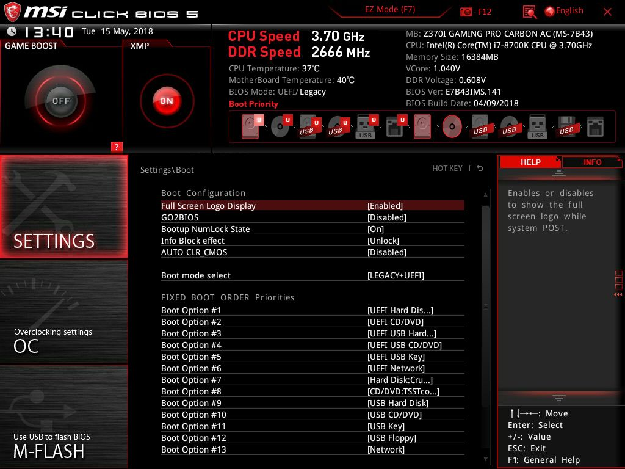Click the English language label
The image size is (625, 469).
click(x=569, y=11)
